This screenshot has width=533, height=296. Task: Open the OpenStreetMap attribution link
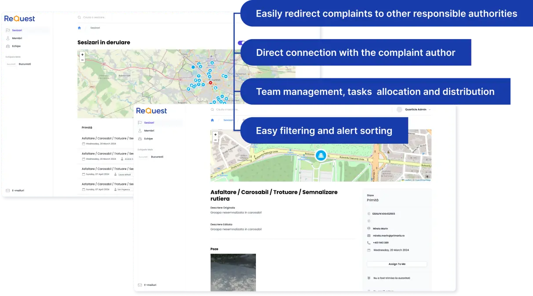pos(423,180)
